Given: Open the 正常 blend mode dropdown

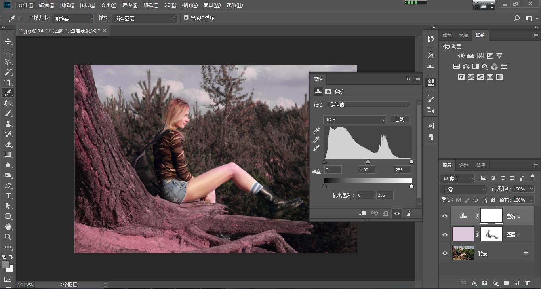Looking at the screenshot, I should 463,190.
